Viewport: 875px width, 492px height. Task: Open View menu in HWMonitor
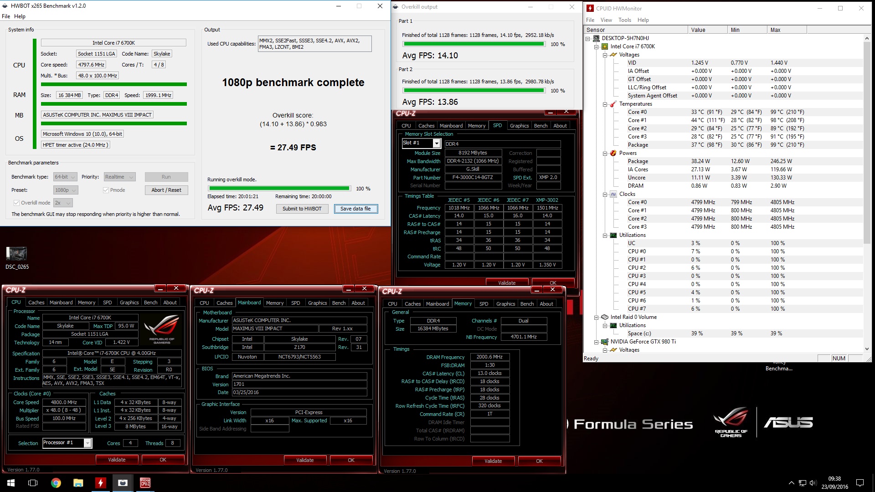(x=606, y=20)
